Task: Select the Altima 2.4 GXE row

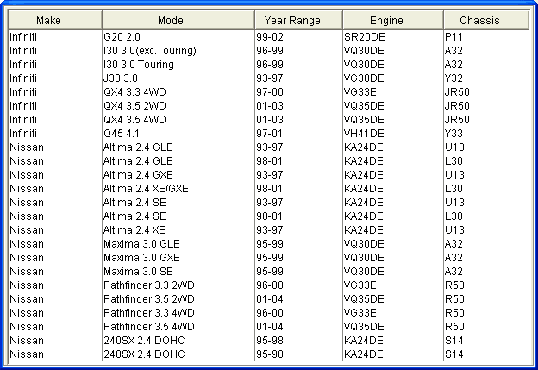Action: click(269, 175)
